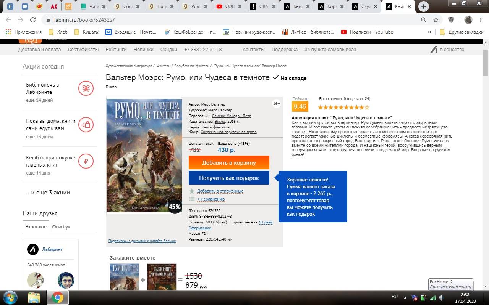Viewport: 489px width, 305px height.
Task: Click the RU language indicator in the taskbar
Action: [x=395, y=297]
